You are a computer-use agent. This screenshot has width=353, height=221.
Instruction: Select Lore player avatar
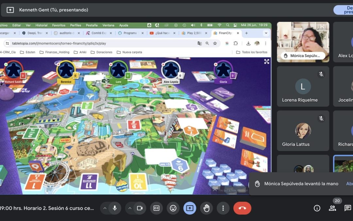point(118,70)
